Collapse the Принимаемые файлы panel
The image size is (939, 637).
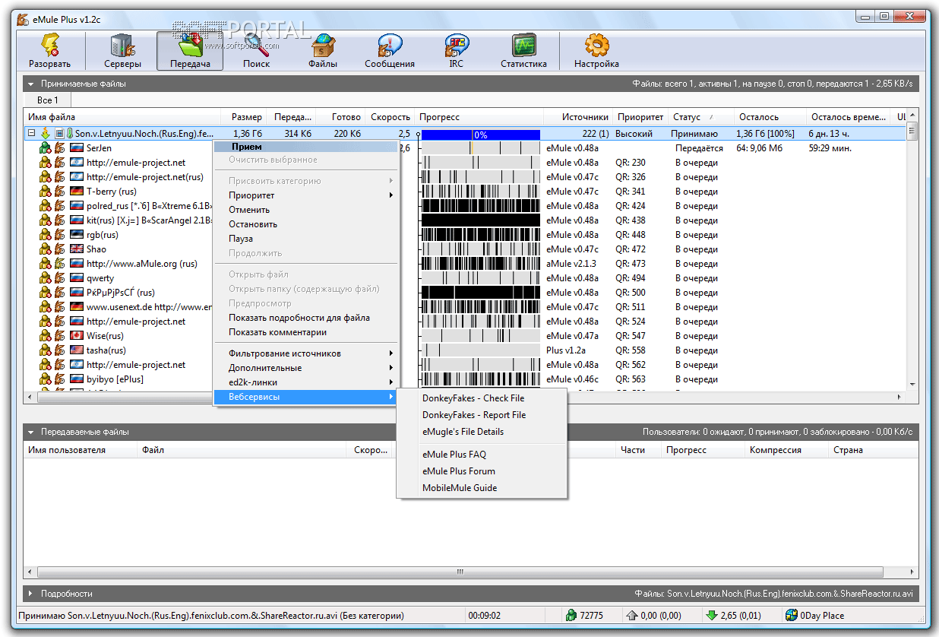tap(31, 84)
